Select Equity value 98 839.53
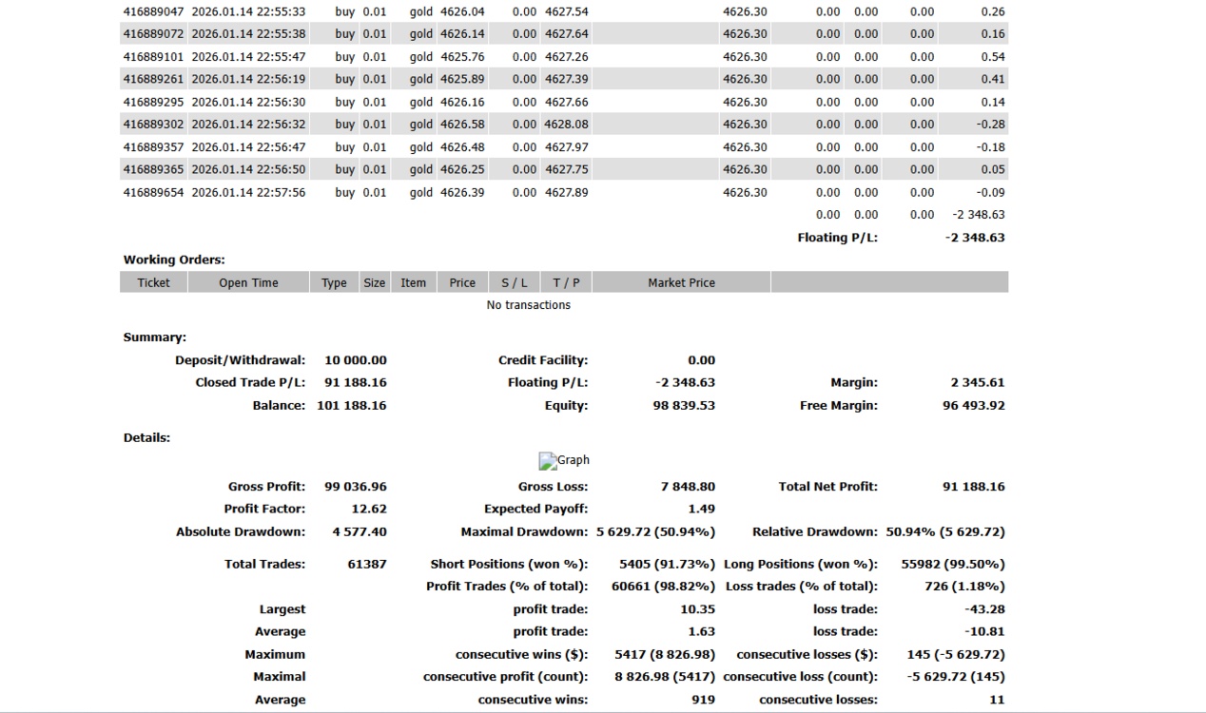The image size is (1206, 713). pyautogui.click(x=686, y=405)
